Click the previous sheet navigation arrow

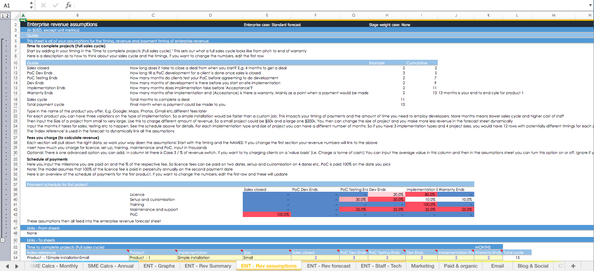pos(7,266)
